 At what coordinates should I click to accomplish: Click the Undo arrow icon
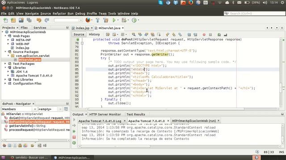(x=39, y=20)
